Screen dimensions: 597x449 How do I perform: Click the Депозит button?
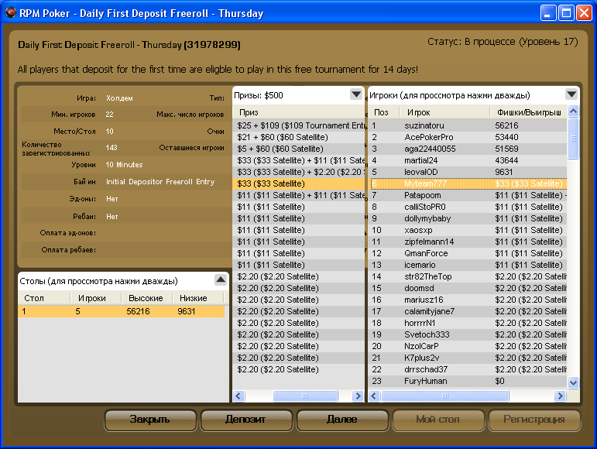246,420
